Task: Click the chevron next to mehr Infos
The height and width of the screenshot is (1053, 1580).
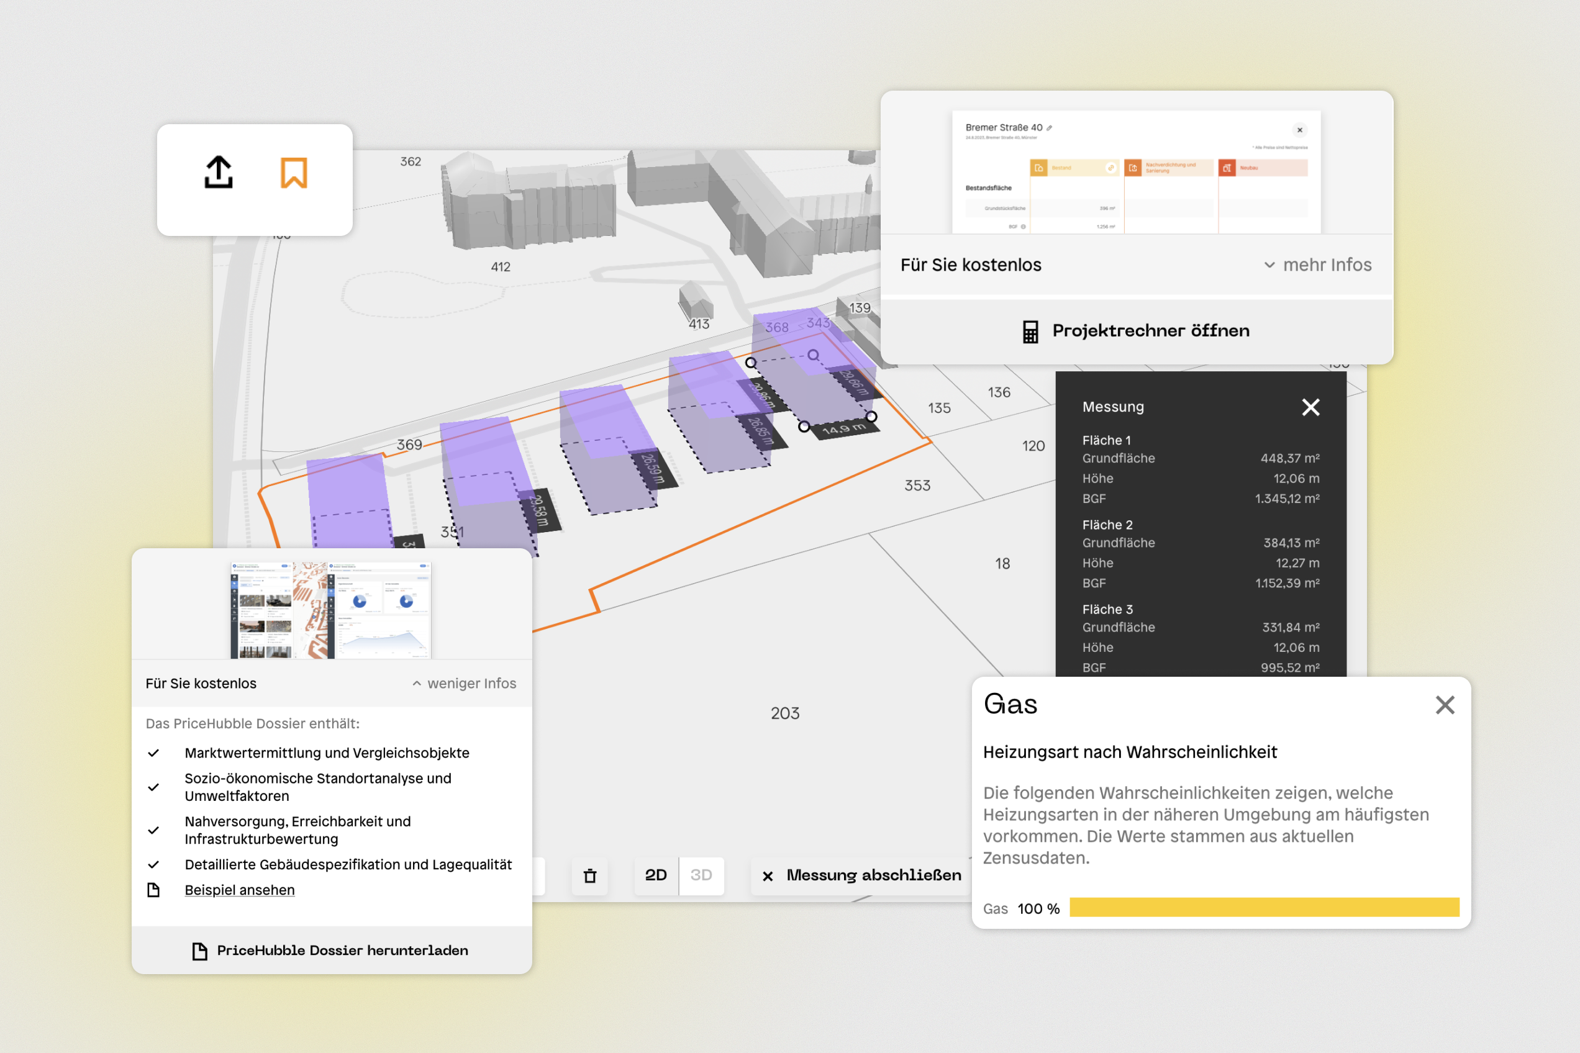Action: coord(1269,265)
